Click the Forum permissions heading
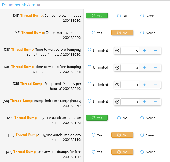 [18, 5]
